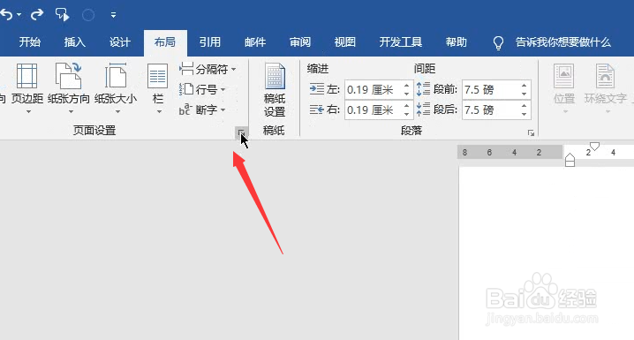Click inside the blank document page
The height and width of the screenshot is (340, 634).
click(x=547, y=253)
